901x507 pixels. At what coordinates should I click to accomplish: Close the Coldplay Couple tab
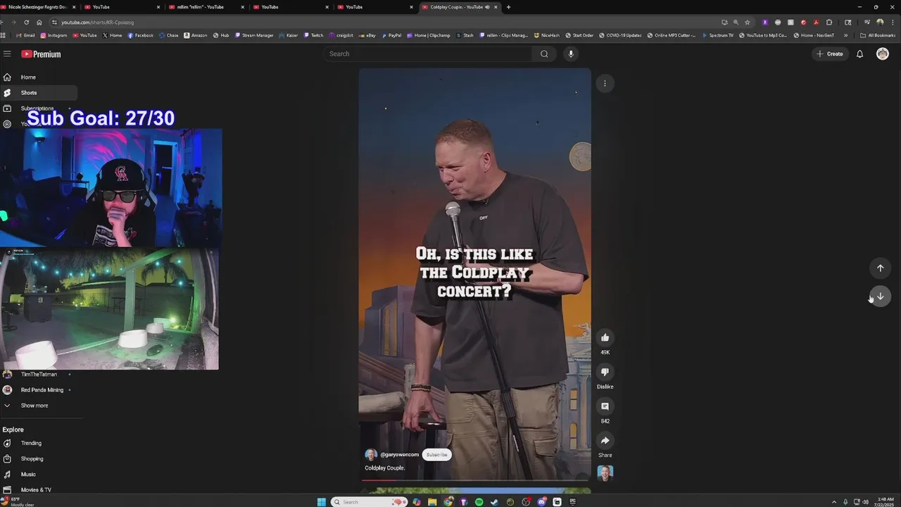496,7
